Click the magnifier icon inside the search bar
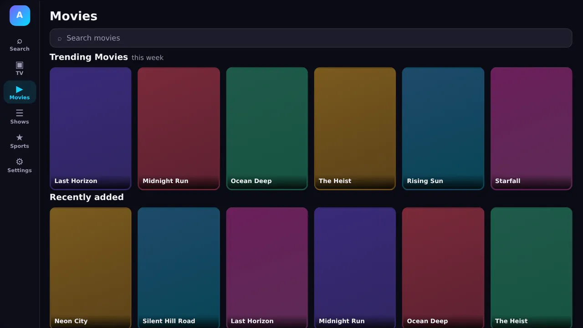This screenshot has width=583, height=328. [x=60, y=38]
